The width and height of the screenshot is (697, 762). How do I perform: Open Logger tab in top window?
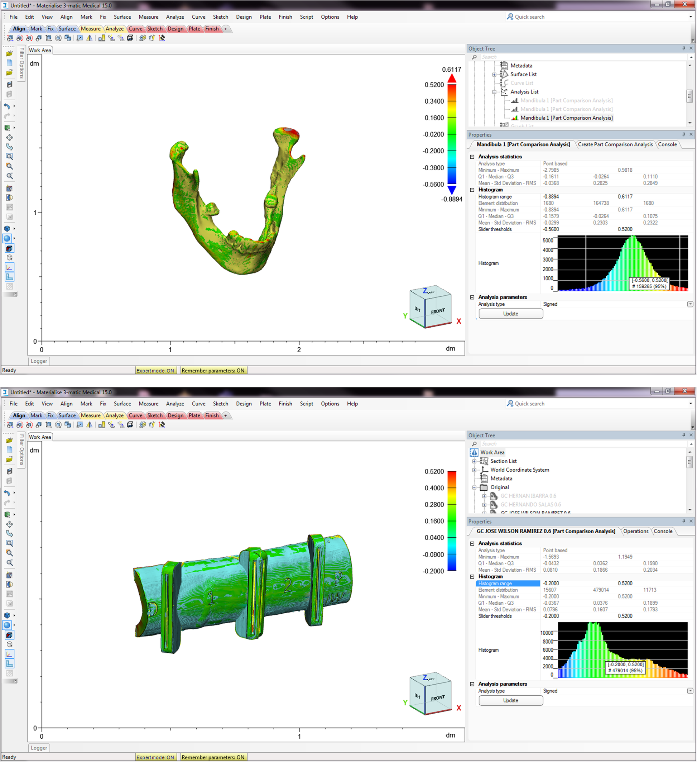[39, 361]
